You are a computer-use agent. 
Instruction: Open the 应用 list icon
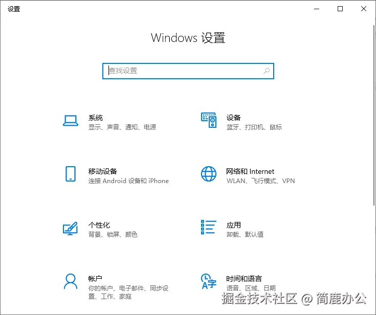tap(209, 227)
